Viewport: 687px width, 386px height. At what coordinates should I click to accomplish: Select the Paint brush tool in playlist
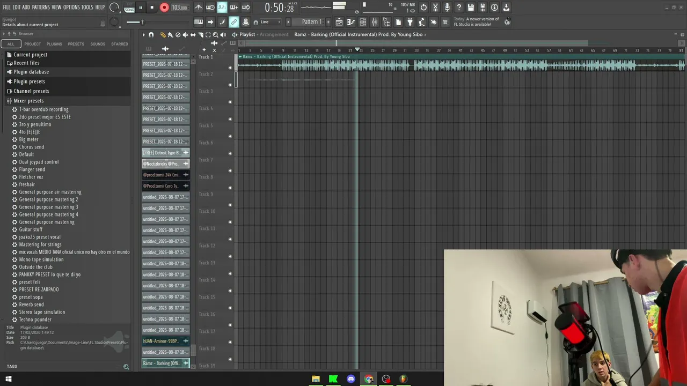[171, 35]
